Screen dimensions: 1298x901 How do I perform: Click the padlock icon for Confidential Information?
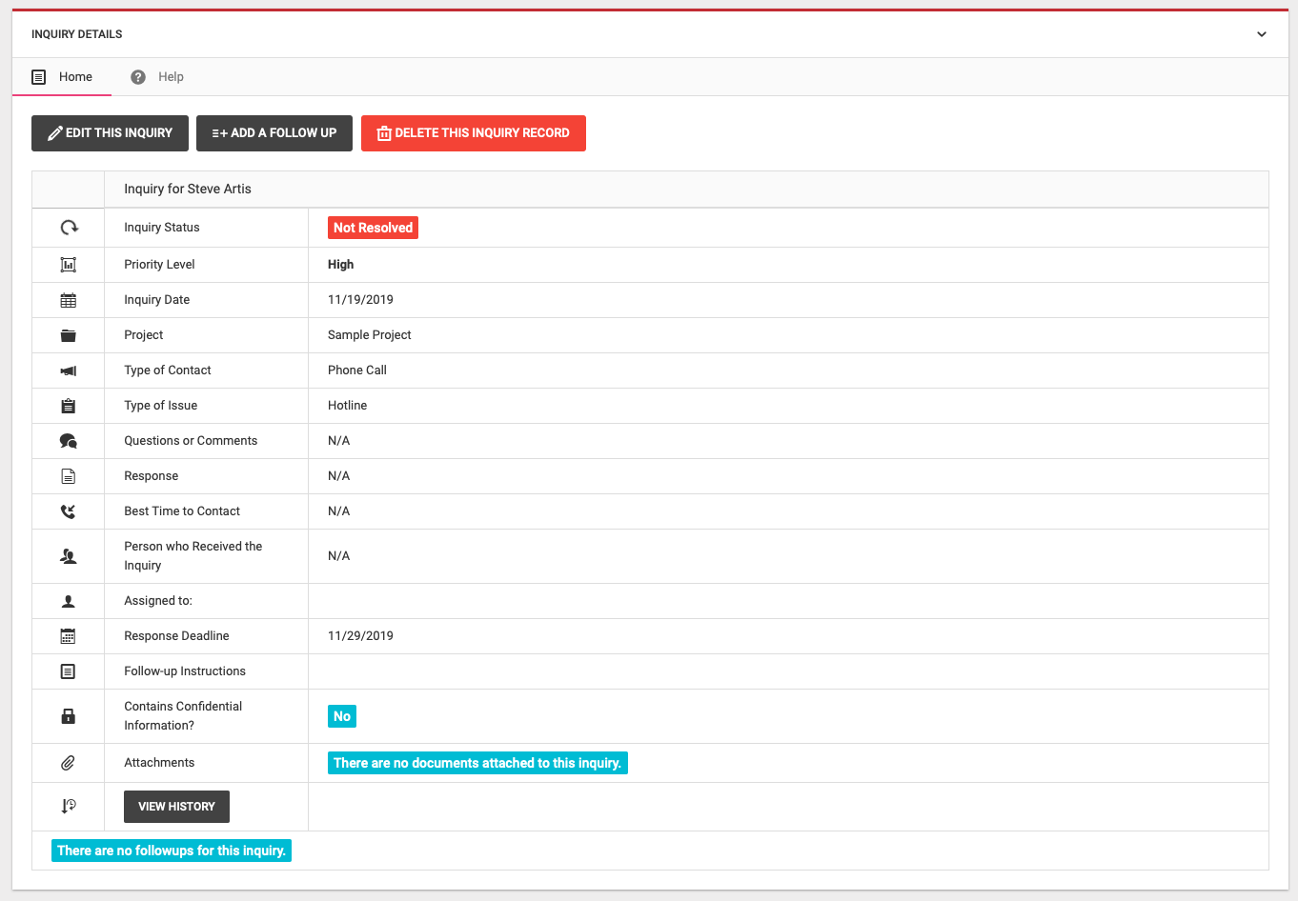[69, 716]
